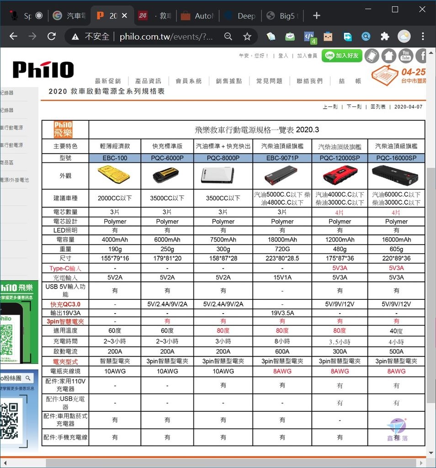This screenshot has width=436, height=468.
Task: Click the 加入會員 link
Action: tap(307, 56)
